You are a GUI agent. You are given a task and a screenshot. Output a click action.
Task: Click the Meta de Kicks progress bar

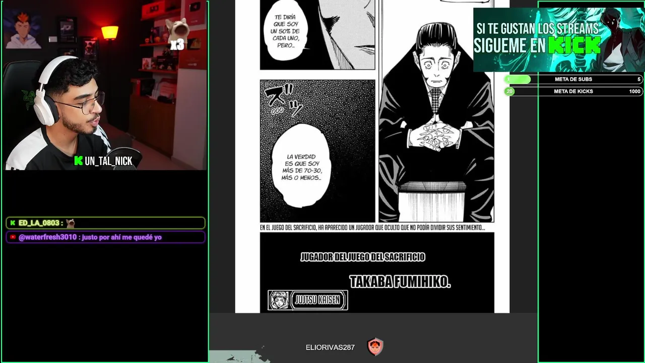[x=573, y=91]
